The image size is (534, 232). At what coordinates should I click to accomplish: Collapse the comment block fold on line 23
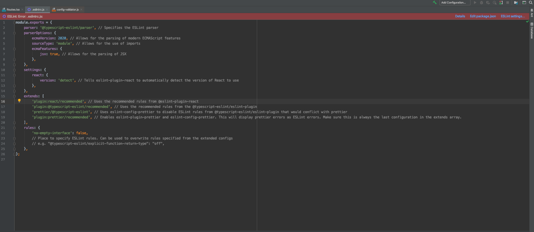tap(14, 138)
